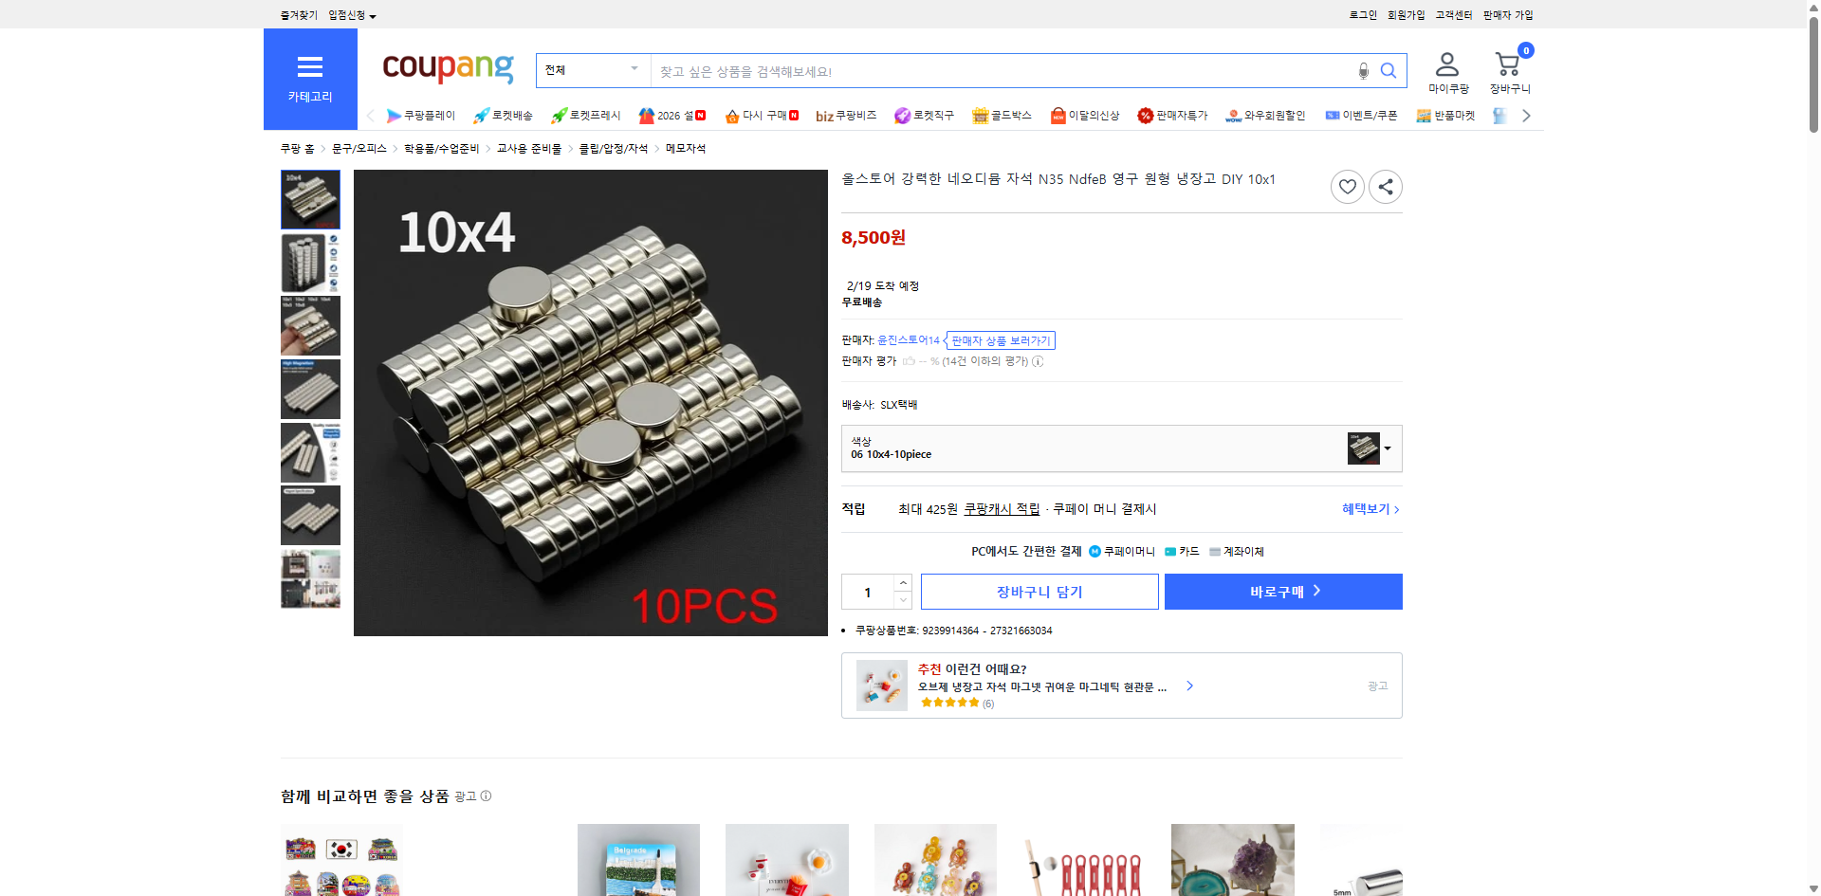The width and height of the screenshot is (1821, 896).
Task: Open 이달의신상 from the nav icons
Action: pyautogui.click(x=1085, y=115)
